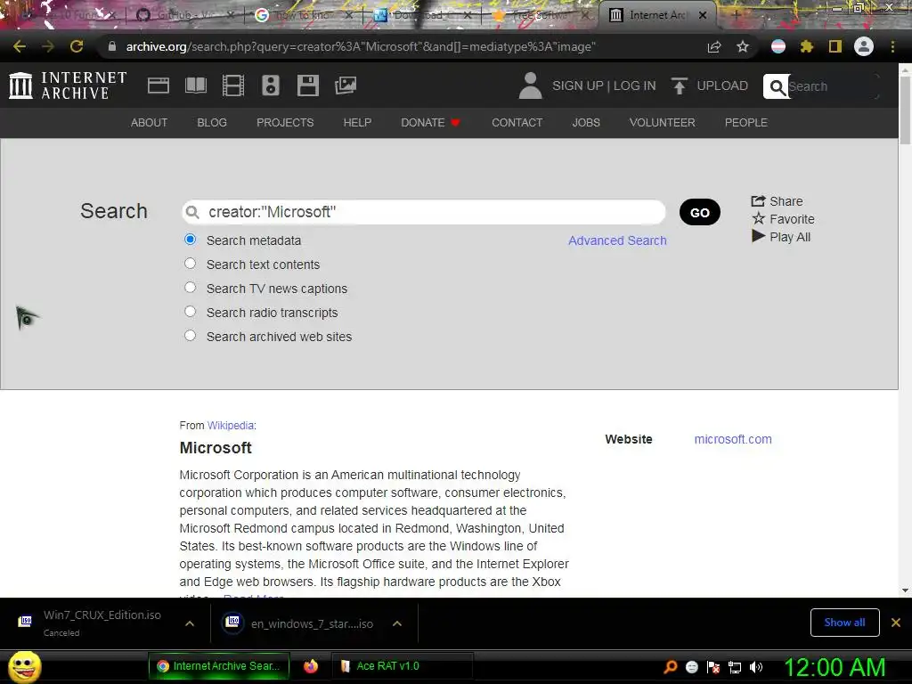Switch to the Google 'how to kno' tab
The image size is (912, 684).
[x=303, y=15]
